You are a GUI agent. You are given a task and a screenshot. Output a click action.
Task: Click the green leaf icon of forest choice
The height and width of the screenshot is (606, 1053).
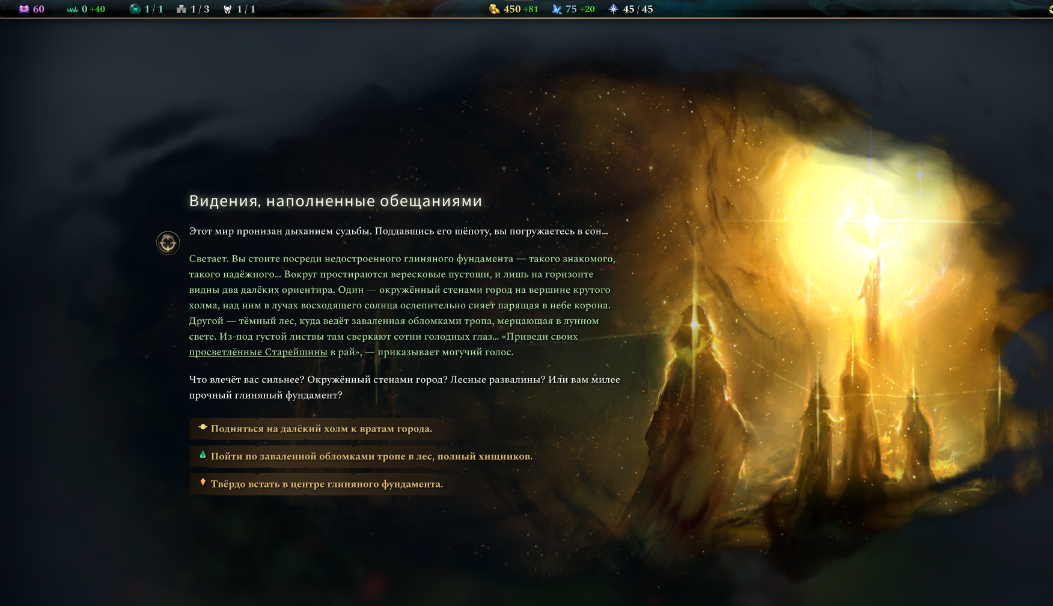click(x=203, y=455)
